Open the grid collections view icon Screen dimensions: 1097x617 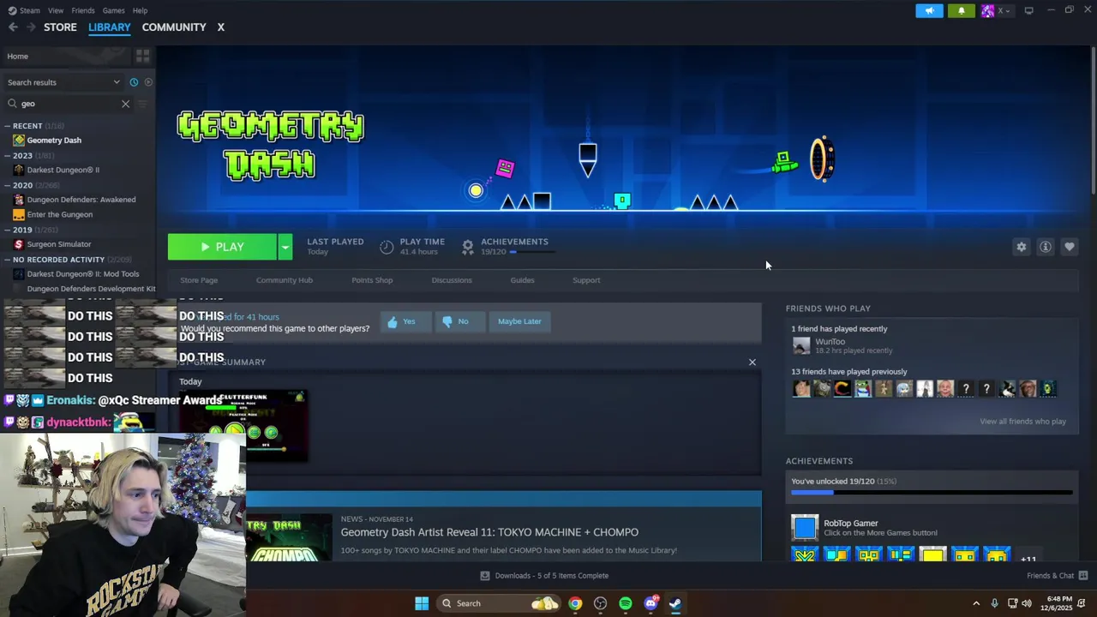coord(142,56)
